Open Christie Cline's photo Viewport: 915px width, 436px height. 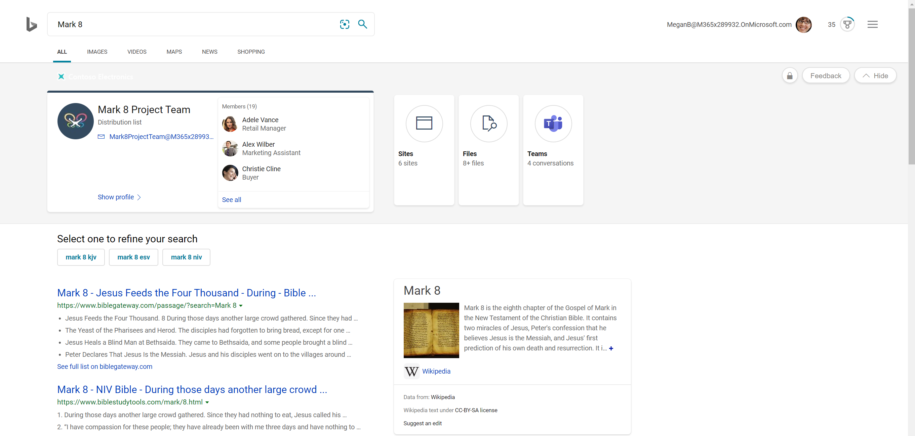point(230,173)
